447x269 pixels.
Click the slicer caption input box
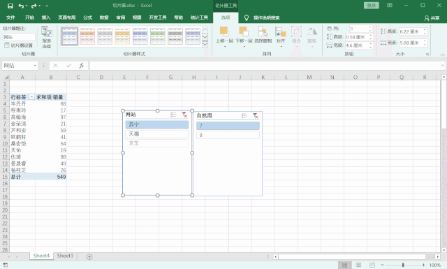pyautogui.click(x=20, y=37)
